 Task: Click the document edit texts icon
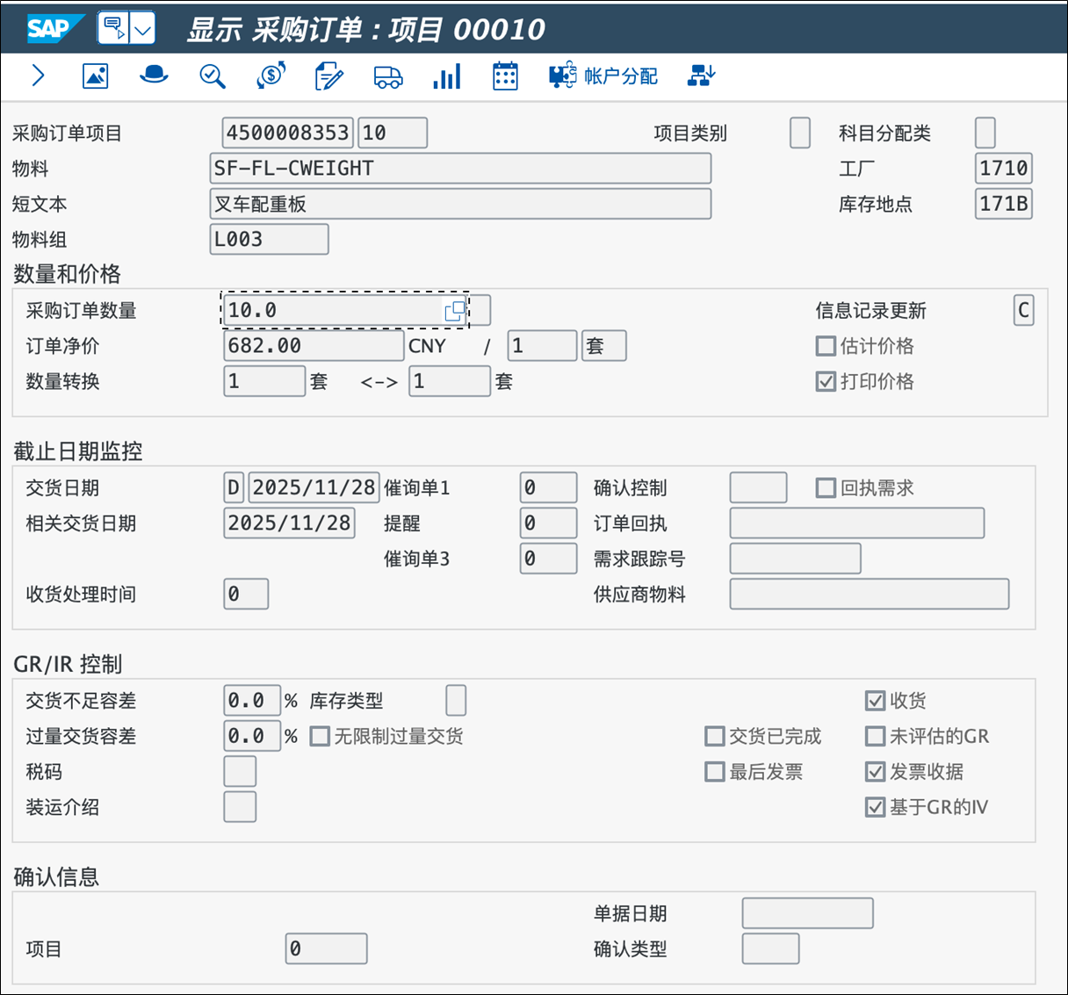pos(328,76)
